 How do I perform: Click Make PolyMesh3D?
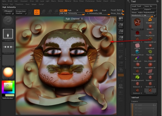point(147,12)
